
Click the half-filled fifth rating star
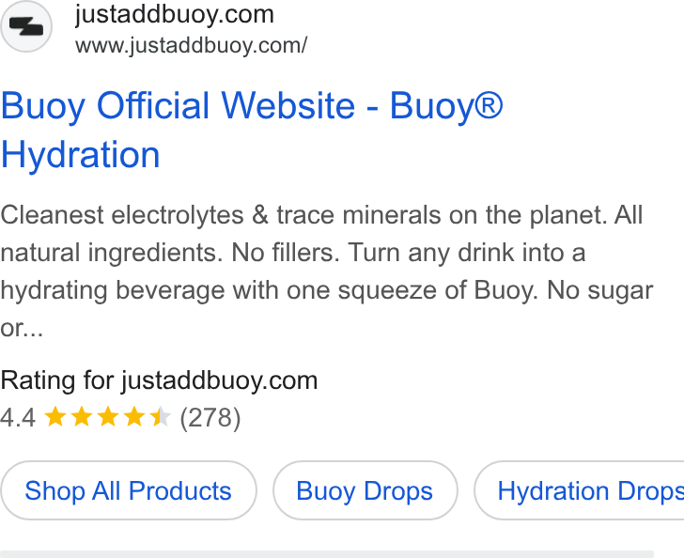[160, 416]
